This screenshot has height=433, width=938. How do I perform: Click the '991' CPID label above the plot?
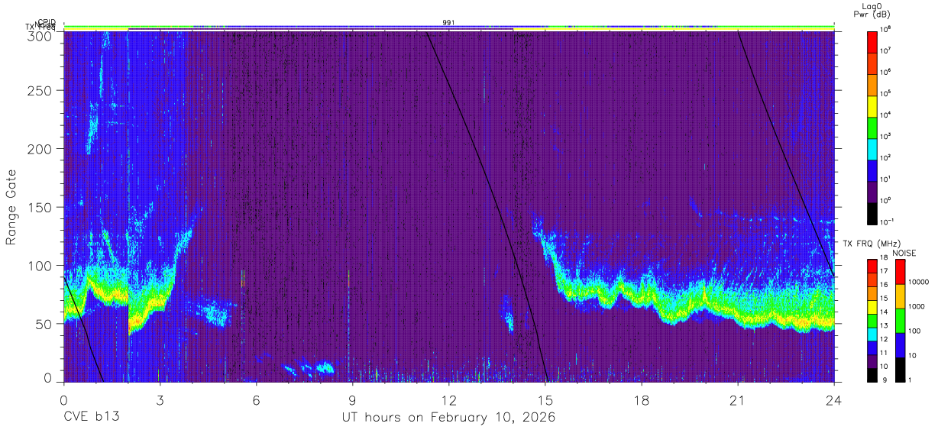click(x=448, y=23)
